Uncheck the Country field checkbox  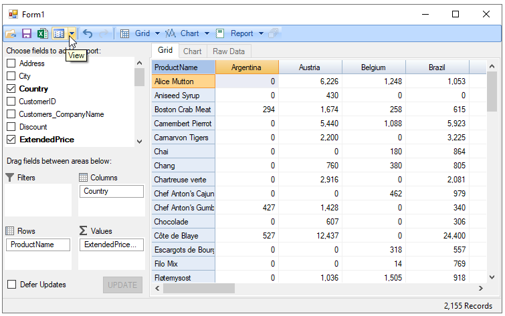[x=11, y=89]
